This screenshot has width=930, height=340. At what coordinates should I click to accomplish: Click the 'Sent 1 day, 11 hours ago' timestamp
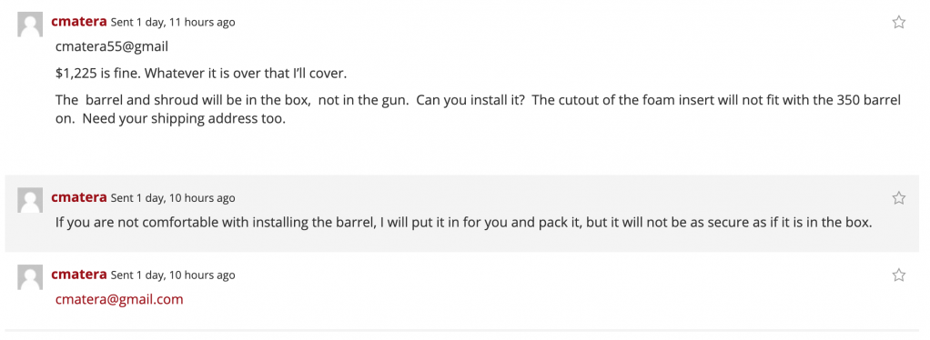point(173,23)
